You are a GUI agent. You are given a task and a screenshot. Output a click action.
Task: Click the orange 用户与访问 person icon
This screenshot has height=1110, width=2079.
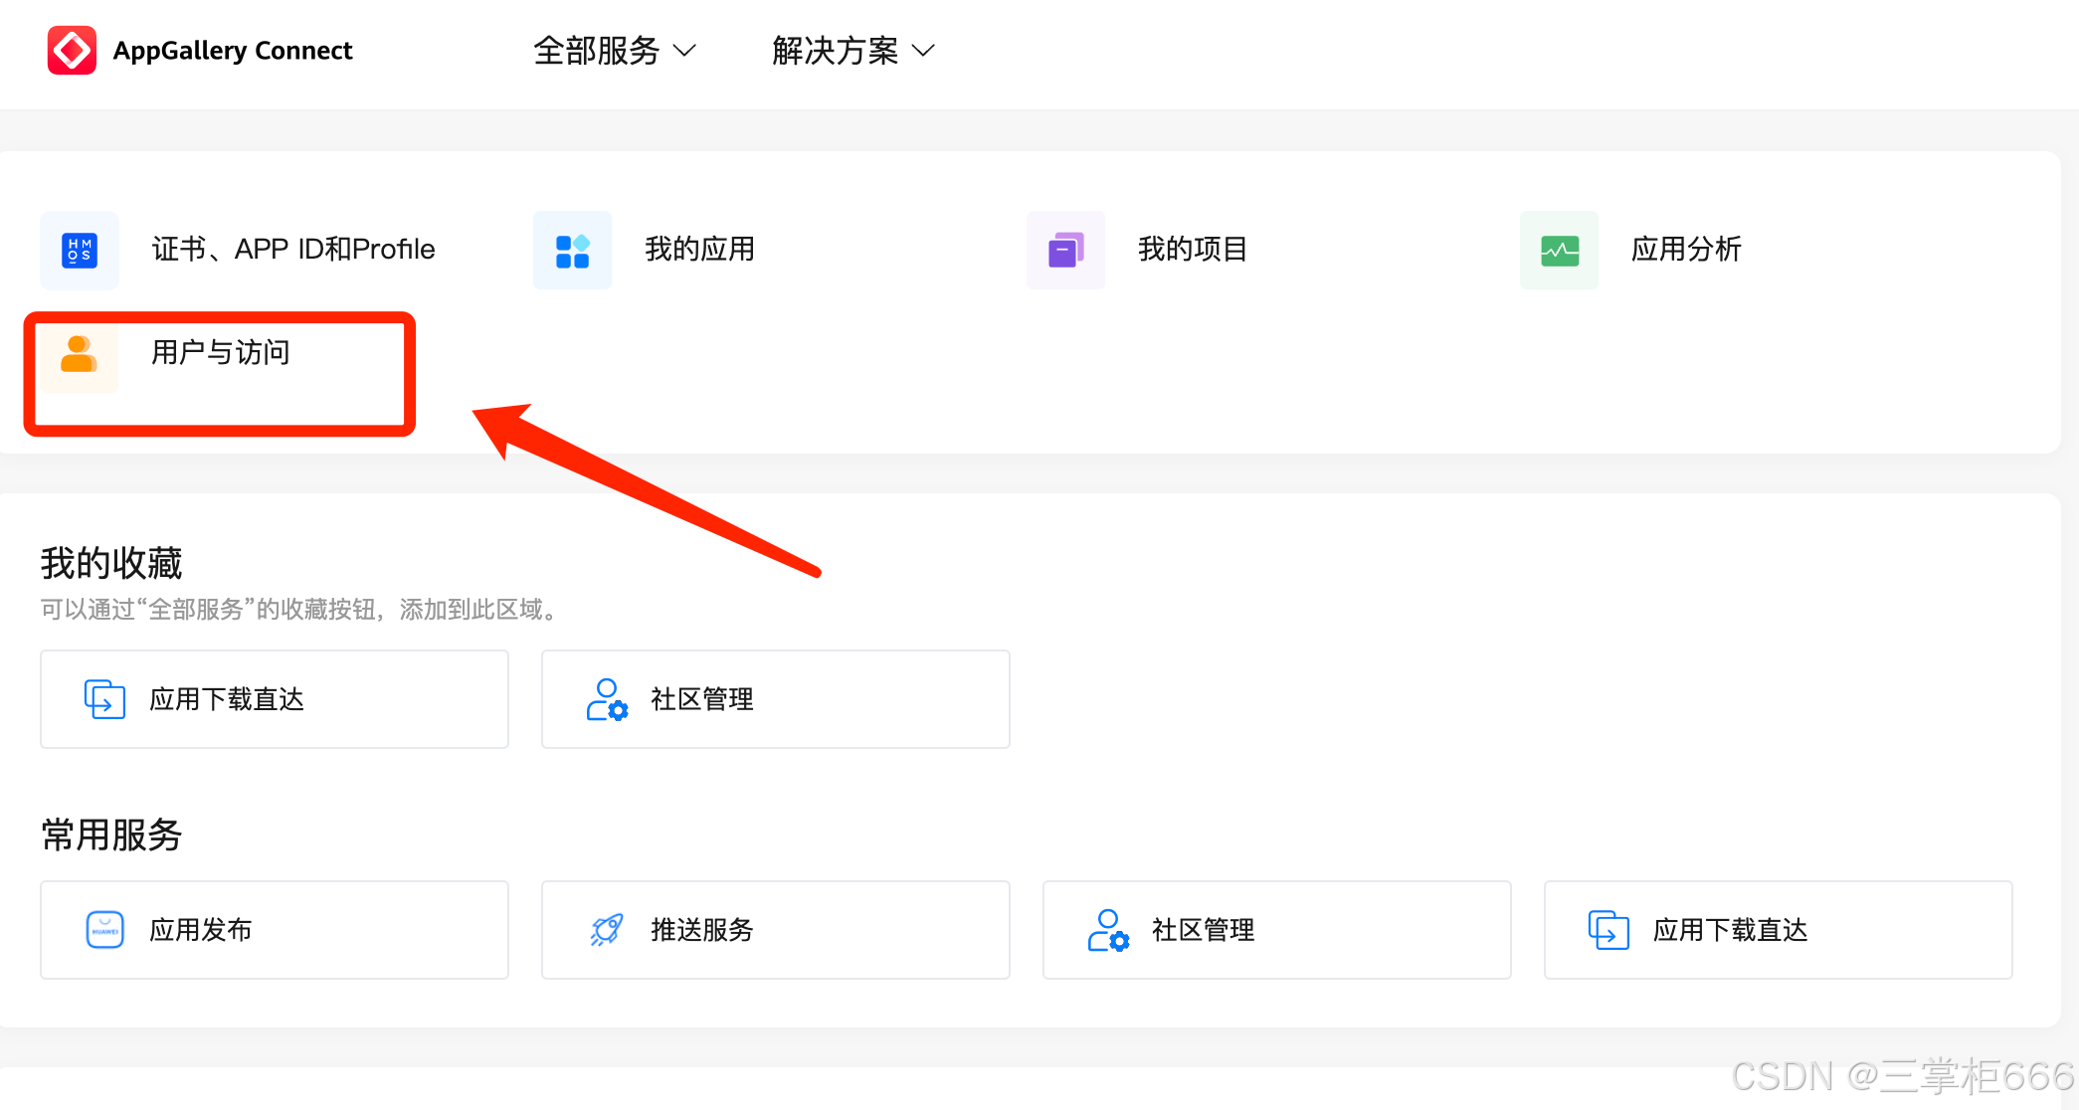(80, 354)
